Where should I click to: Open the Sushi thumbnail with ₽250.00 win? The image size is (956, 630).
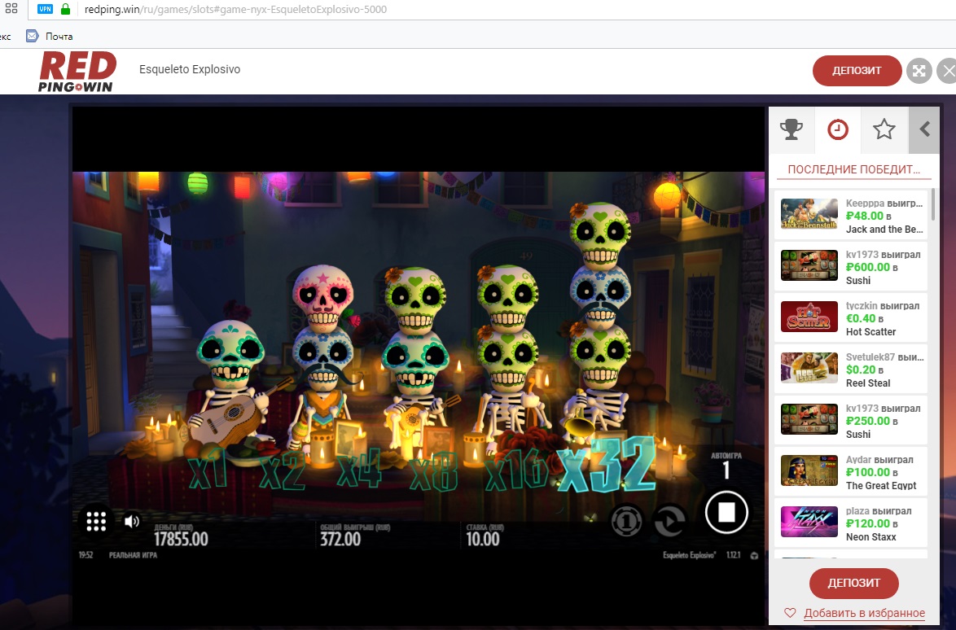tap(809, 418)
